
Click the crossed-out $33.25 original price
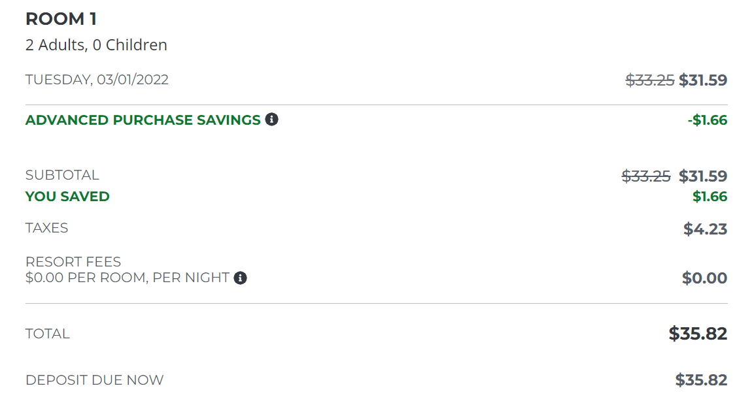click(x=649, y=79)
